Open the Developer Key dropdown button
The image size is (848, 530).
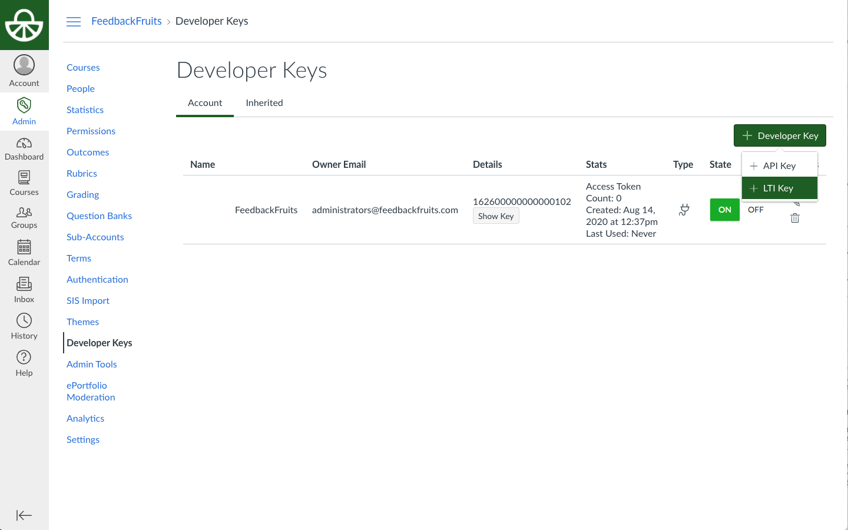pyautogui.click(x=780, y=135)
